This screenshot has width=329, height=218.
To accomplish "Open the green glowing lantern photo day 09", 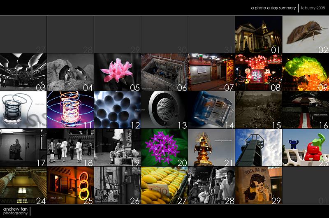I will (x=306, y=72).
